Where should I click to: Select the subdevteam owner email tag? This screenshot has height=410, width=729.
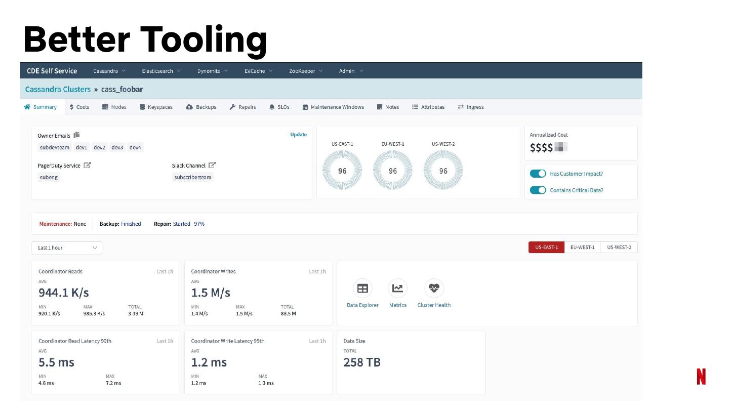pyautogui.click(x=55, y=148)
